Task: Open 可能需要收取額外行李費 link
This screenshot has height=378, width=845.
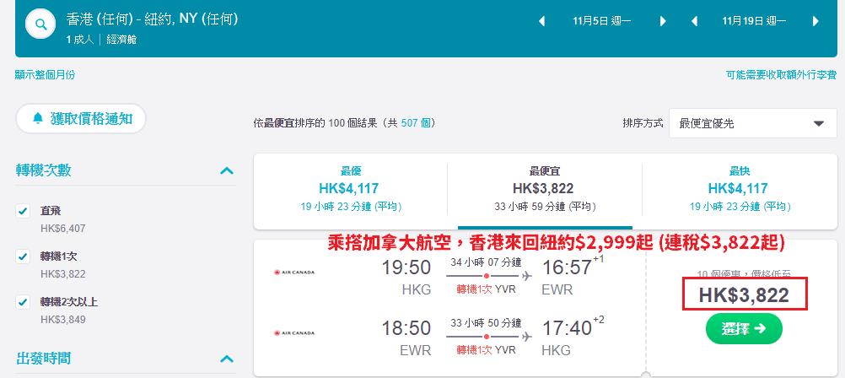Action: [x=782, y=75]
